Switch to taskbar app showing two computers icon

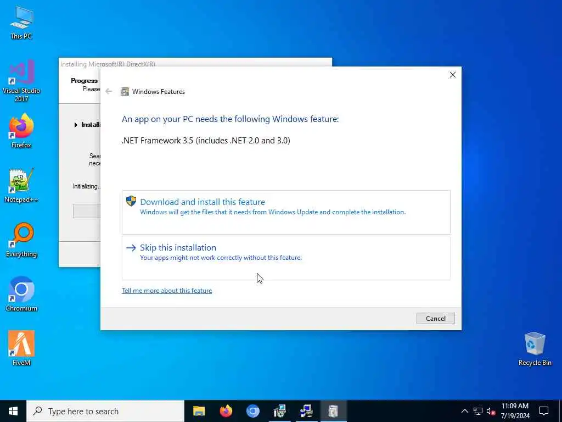point(306,411)
